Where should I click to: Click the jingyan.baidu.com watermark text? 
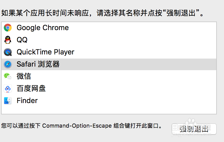pos(192,134)
